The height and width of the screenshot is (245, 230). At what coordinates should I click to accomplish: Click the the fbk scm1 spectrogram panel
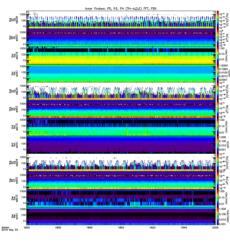[121, 216]
